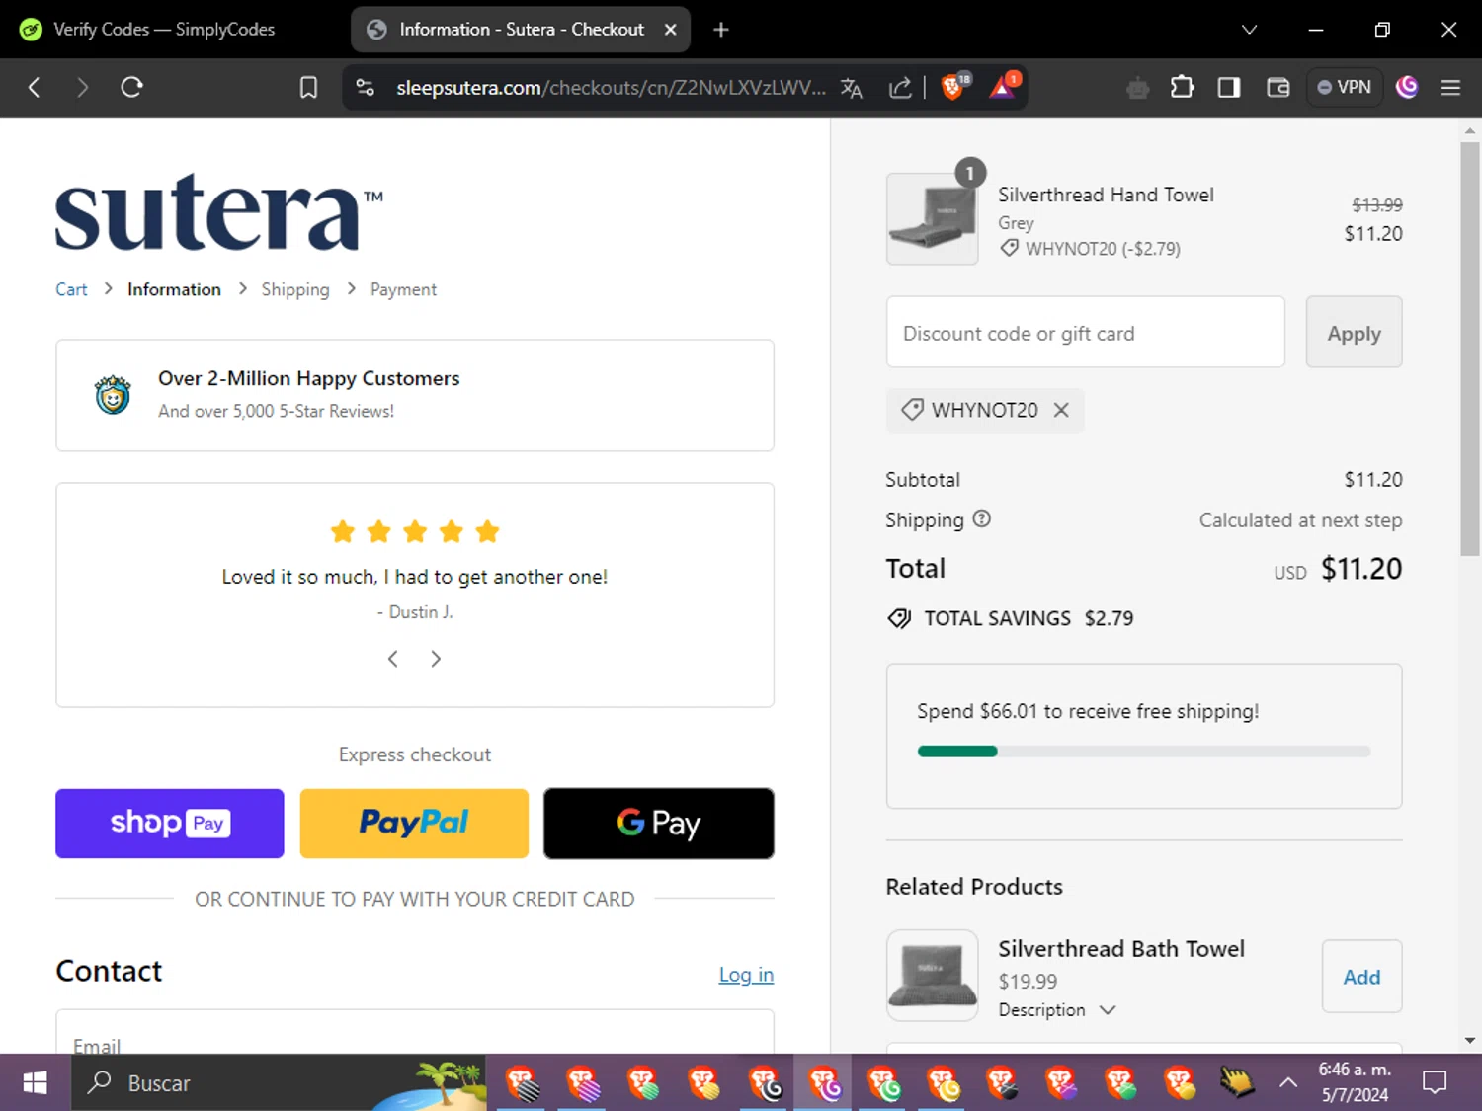This screenshot has height=1111, width=1482.
Task: Open the Windows notification center
Action: (x=1435, y=1083)
